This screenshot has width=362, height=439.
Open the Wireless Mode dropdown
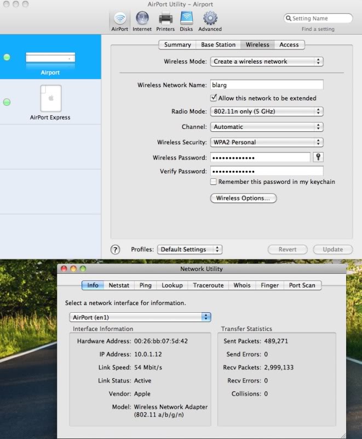tap(267, 61)
